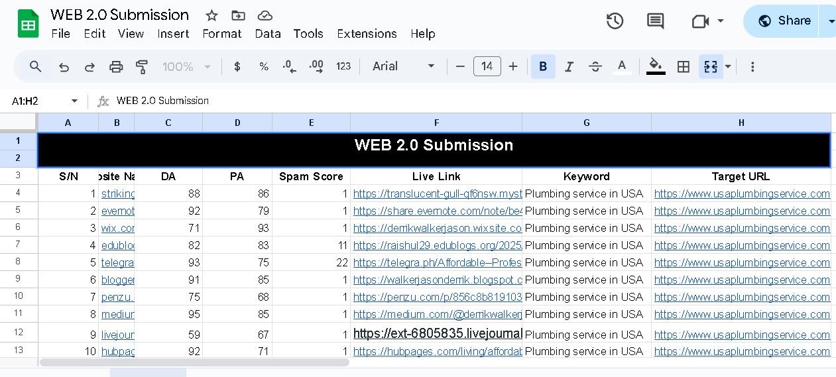Click the redo arrow icon
The width and height of the screenshot is (836, 377).
[90, 67]
